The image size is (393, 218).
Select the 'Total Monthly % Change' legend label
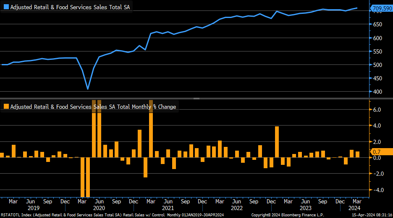click(92, 107)
